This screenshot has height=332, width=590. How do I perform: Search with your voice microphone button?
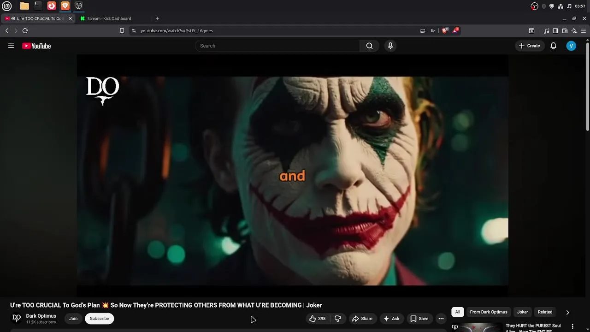[390, 46]
